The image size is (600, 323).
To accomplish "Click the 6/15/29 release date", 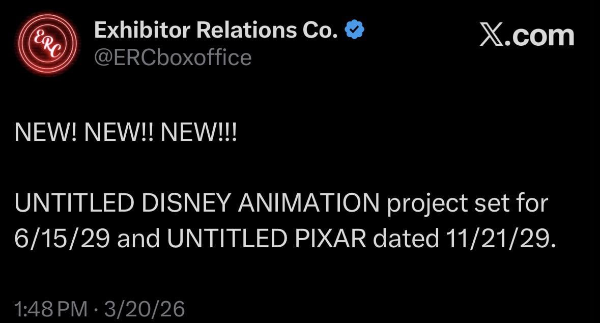I will click(x=62, y=239).
